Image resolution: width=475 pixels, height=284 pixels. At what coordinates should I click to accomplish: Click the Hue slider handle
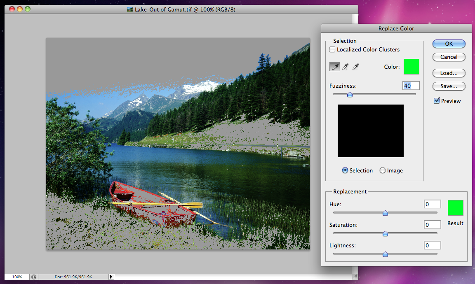385,213
